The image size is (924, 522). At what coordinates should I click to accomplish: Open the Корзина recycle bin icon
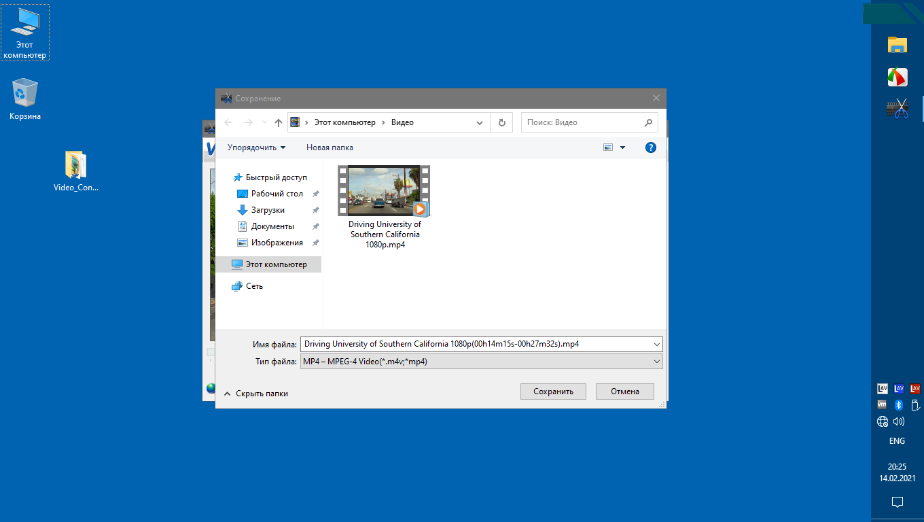[25, 99]
